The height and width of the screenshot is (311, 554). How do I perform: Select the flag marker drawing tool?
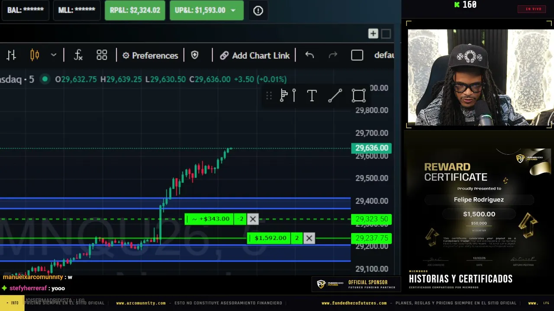[284, 95]
